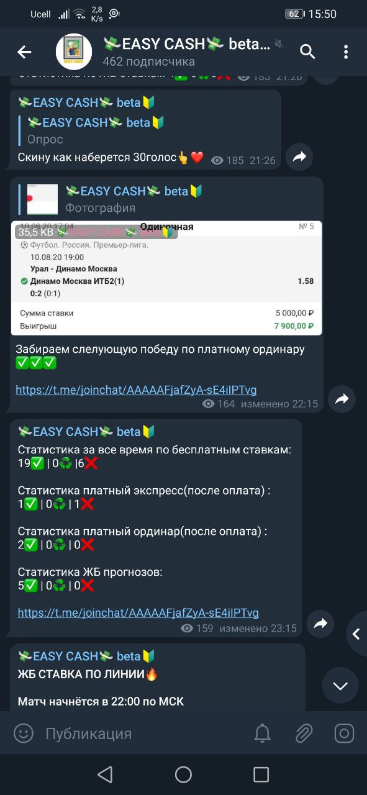Forward the statistics message

pyautogui.click(x=320, y=624)
